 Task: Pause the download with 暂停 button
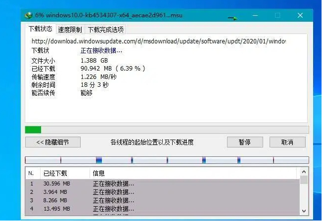click(245, 142)
